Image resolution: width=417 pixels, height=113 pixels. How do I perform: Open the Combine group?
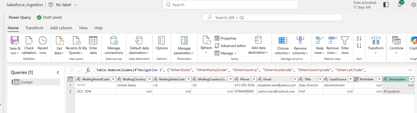(x=396, y=45)
